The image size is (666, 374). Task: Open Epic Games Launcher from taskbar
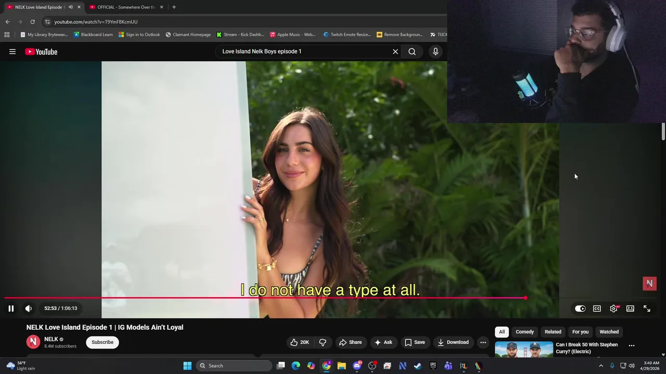433,366
